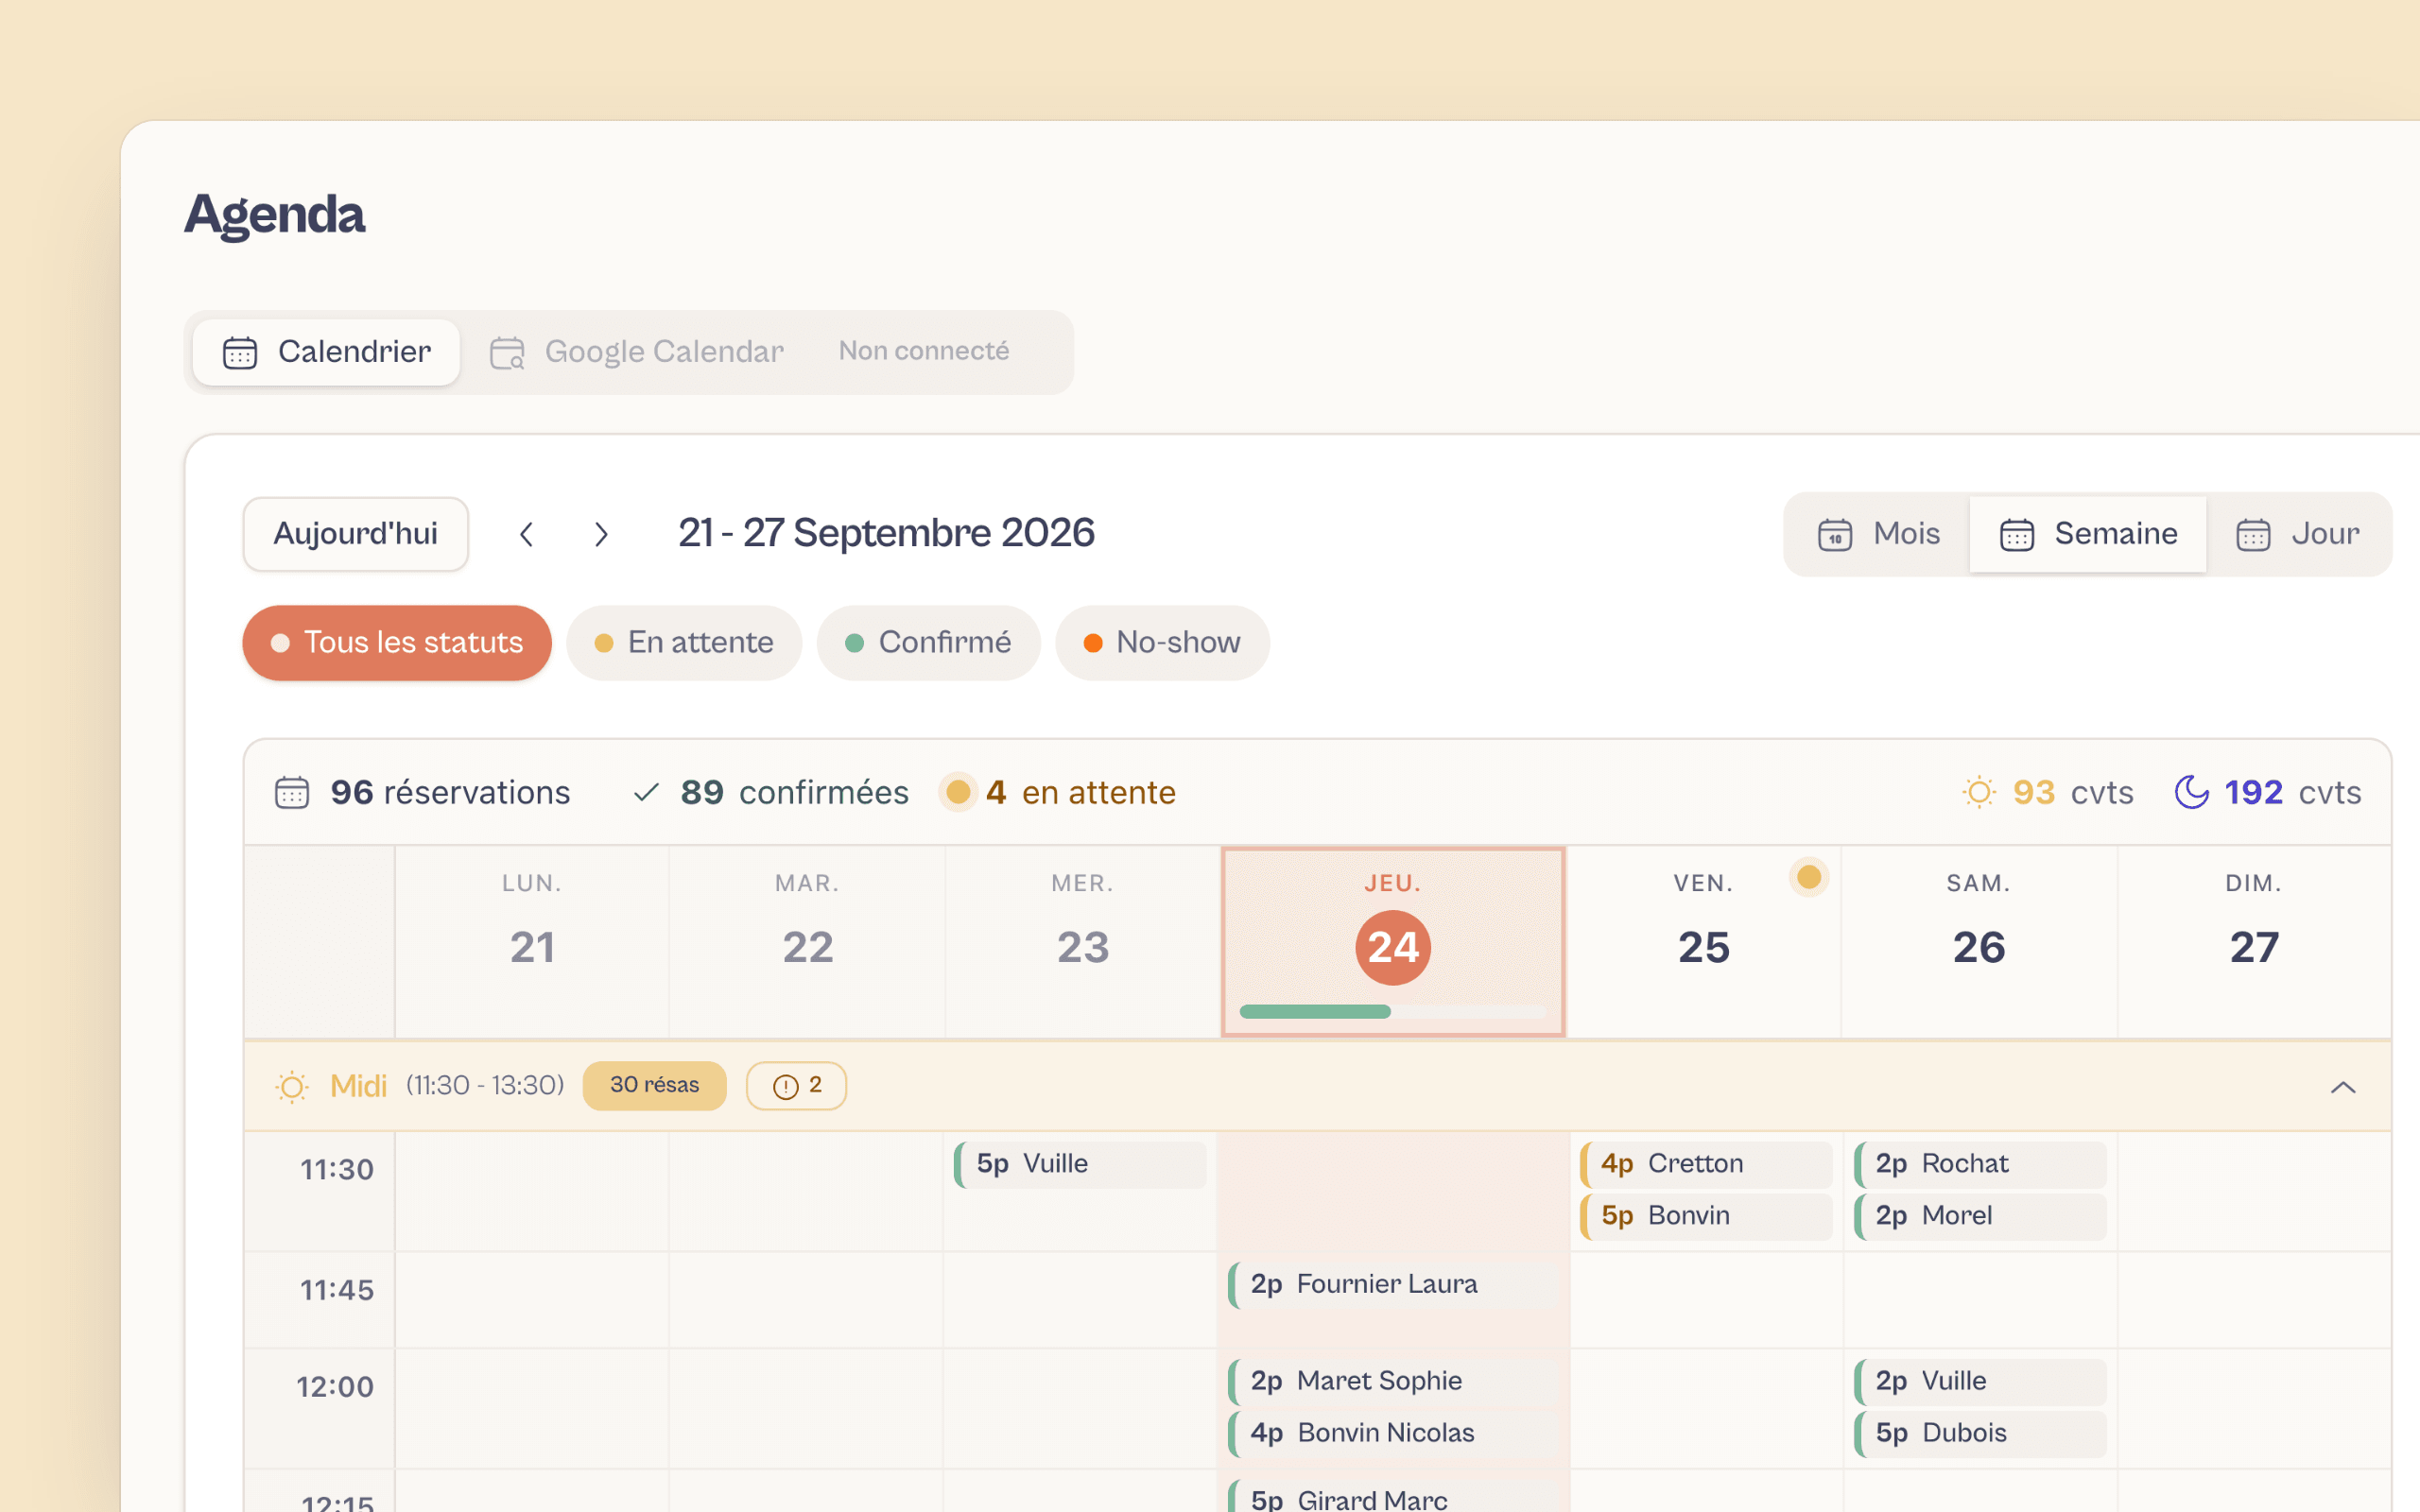The image size is (2420, 1512).
Task: Click the Jour calendar icon
Action: pyautogui.click(x=2253, y=534)
